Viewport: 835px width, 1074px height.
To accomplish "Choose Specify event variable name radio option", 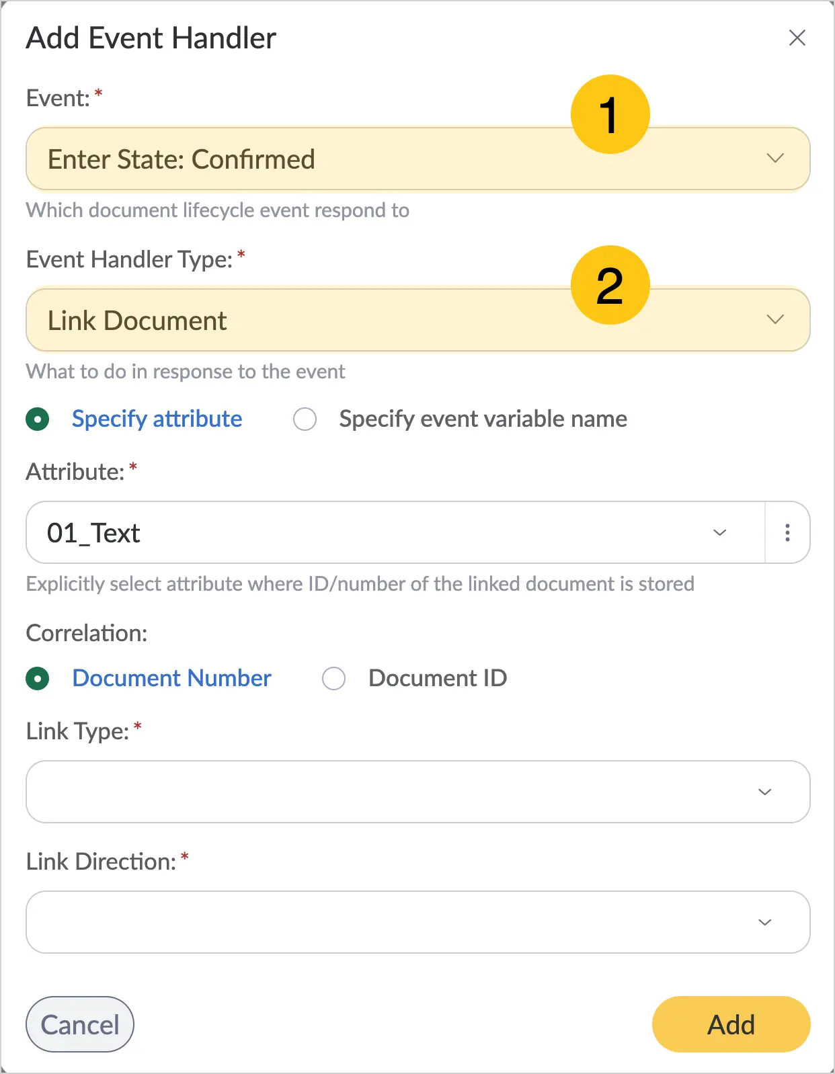I will 305,419.
